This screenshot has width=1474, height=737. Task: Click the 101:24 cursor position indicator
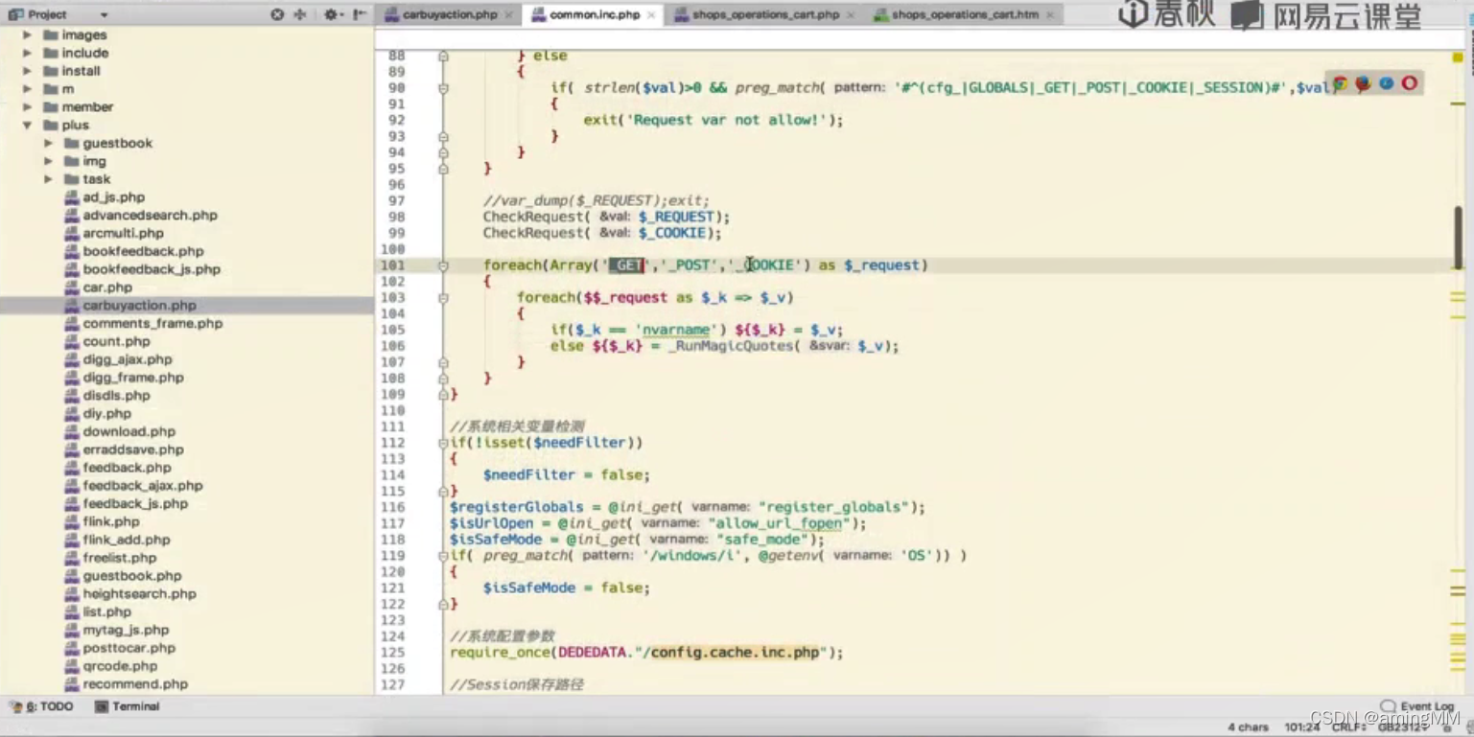coord(1302,726)
